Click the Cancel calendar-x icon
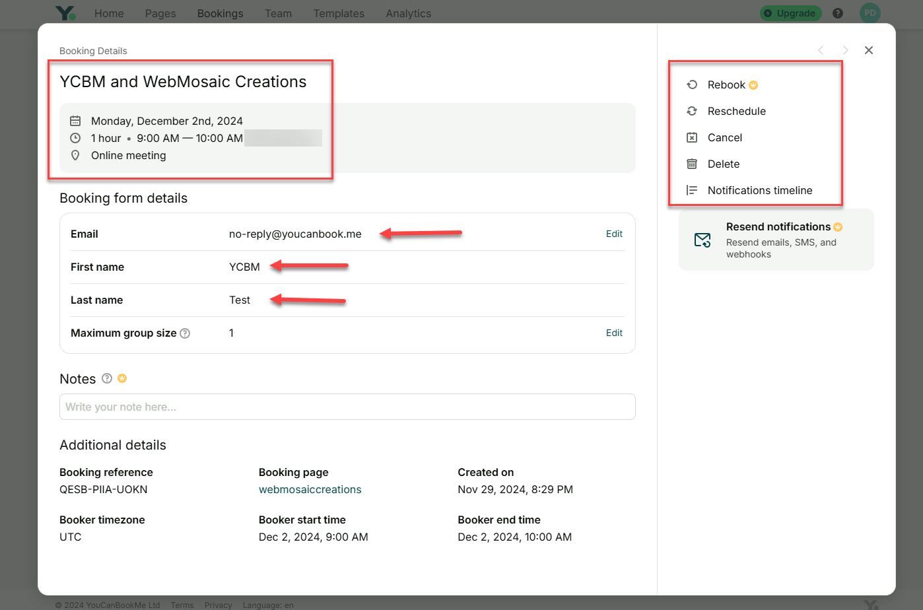The width and height of the screenshot is (923, 610). click(692, 137)
